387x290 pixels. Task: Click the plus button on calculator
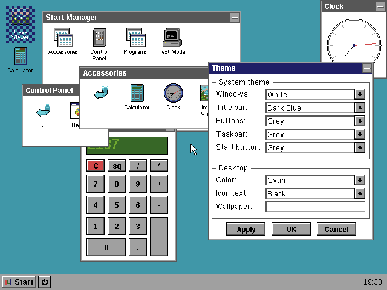coord(159,184)
